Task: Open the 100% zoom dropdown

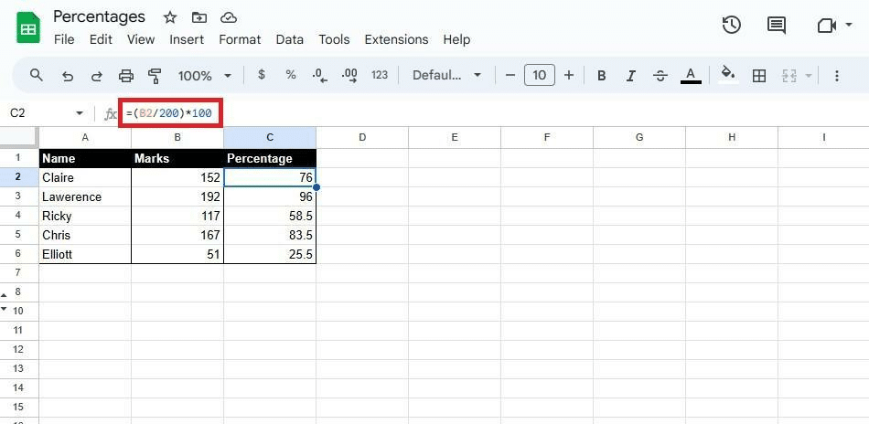Action: coord(204,76)
